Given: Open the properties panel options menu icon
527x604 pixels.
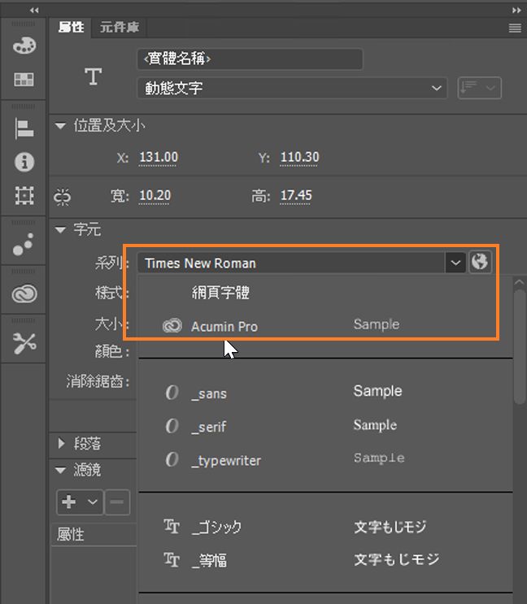Looking at the screenshot, I should [515, 28].
